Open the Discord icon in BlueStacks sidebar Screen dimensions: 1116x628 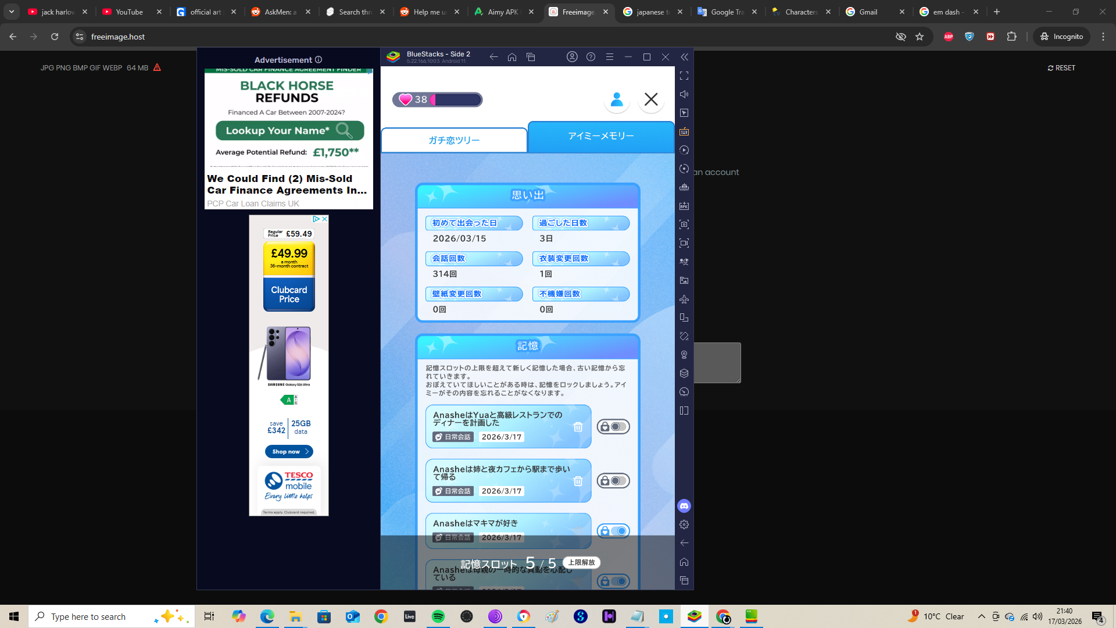coord(684,506)
